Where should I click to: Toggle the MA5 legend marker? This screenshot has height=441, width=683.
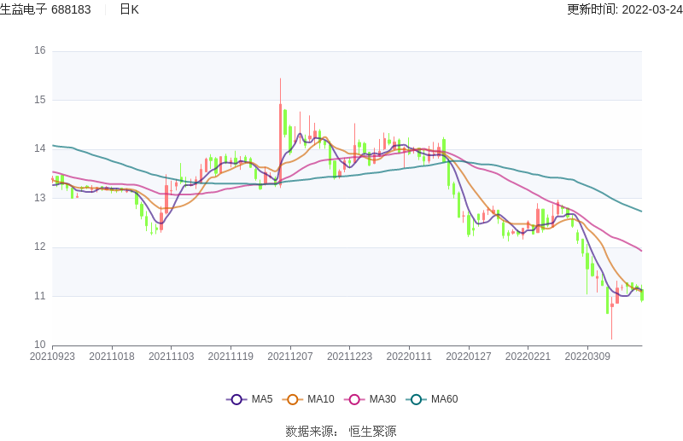pos(236,399)
